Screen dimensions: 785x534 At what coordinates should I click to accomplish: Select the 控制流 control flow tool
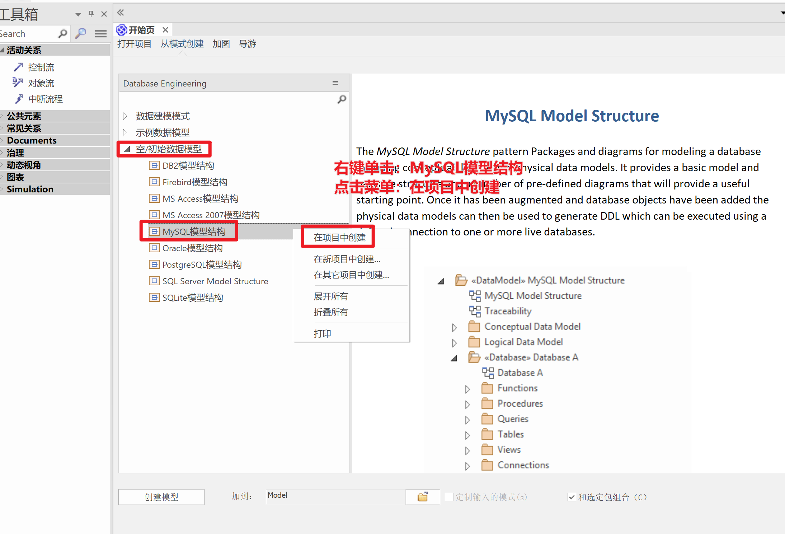point(34,67)
